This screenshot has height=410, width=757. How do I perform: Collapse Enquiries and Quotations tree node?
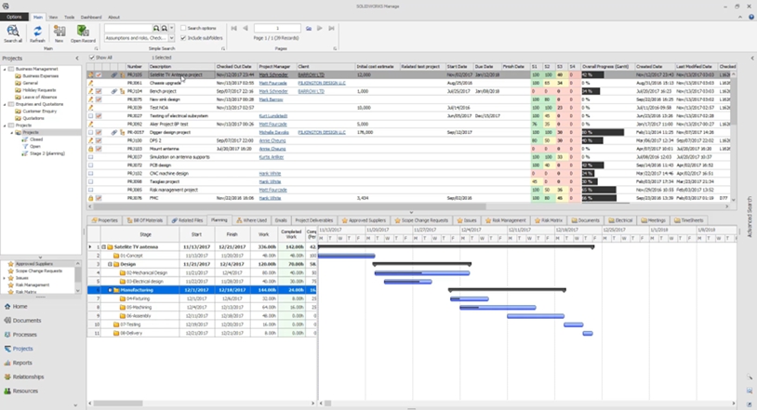point(5,104)
